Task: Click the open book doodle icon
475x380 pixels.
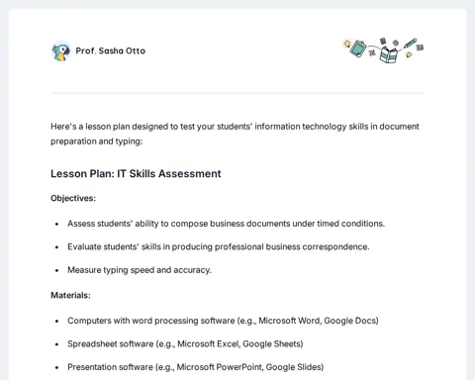Action: point(388,54)
